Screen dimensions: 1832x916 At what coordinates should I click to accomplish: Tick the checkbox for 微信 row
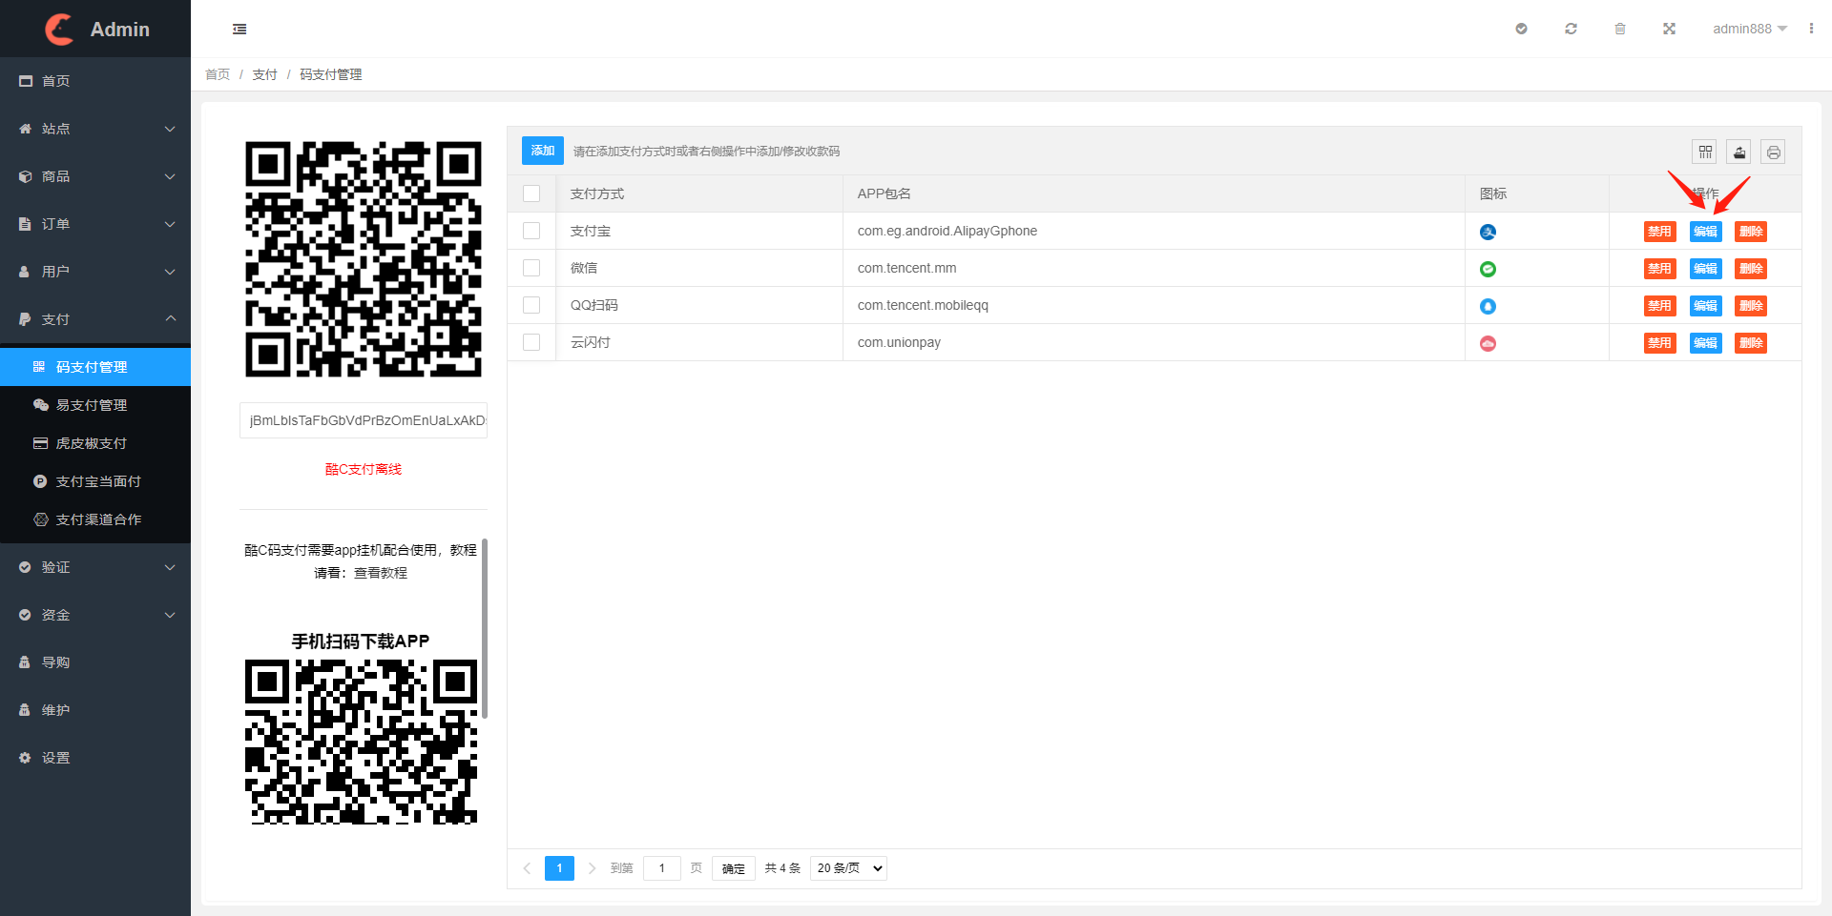(531, 268)
